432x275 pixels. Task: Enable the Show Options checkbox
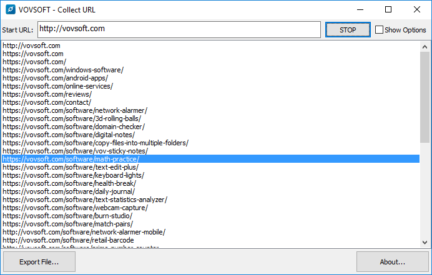tap(379, 30)
